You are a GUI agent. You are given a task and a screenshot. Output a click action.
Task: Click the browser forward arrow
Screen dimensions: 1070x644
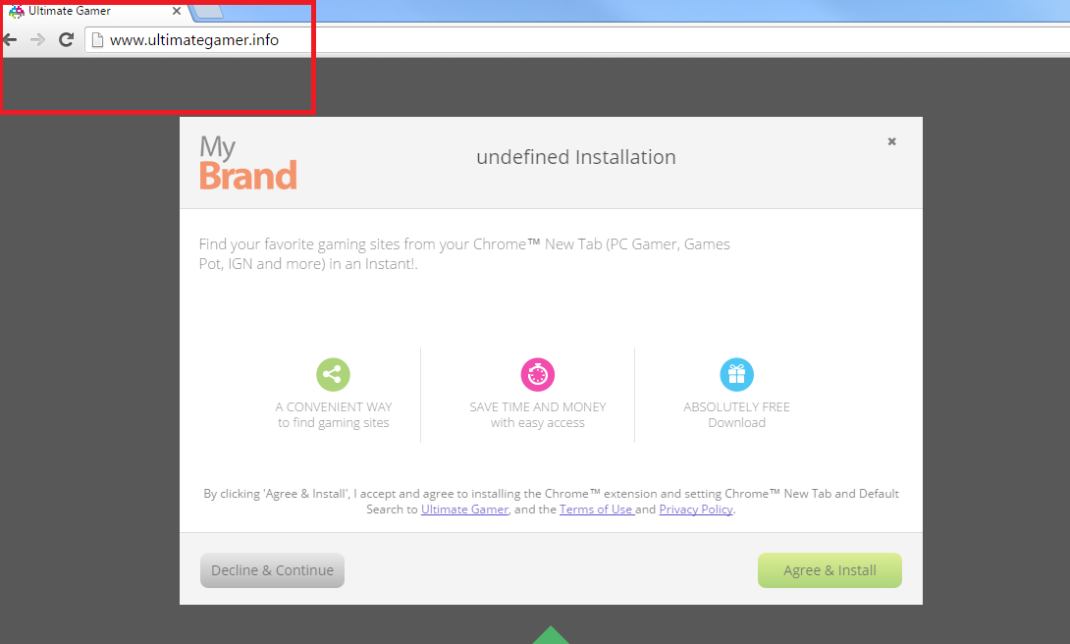click(37, 39)
